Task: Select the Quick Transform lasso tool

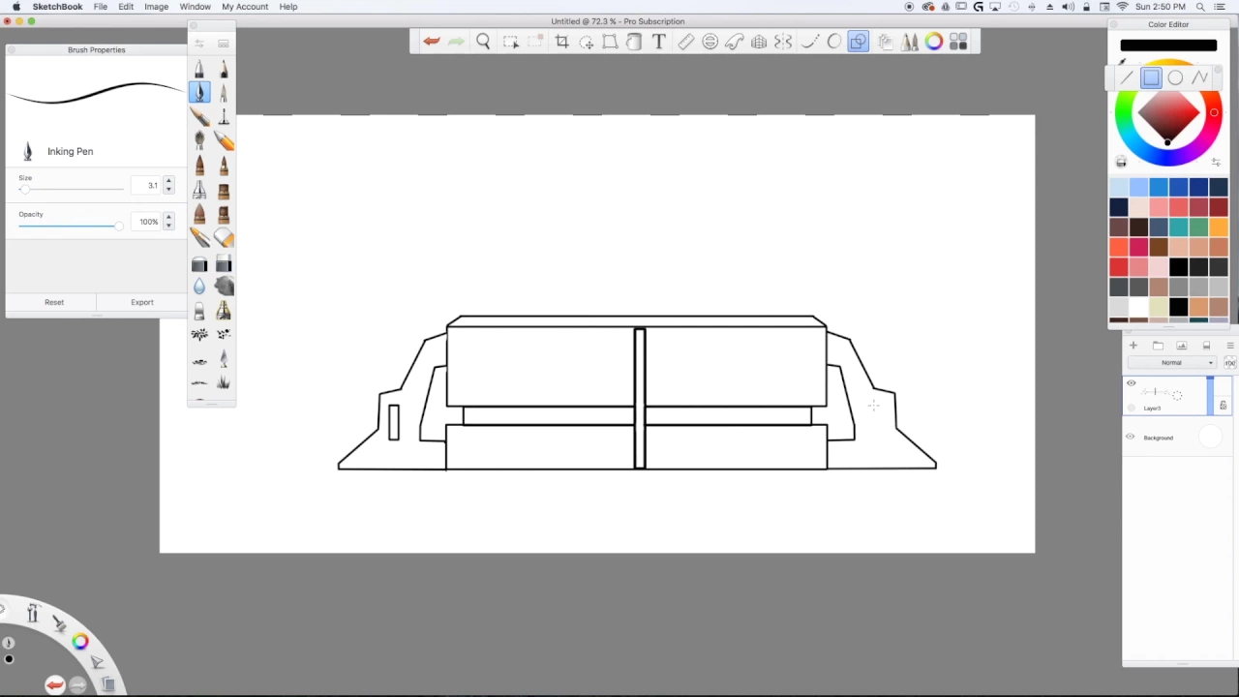Action: pos(587,42)
